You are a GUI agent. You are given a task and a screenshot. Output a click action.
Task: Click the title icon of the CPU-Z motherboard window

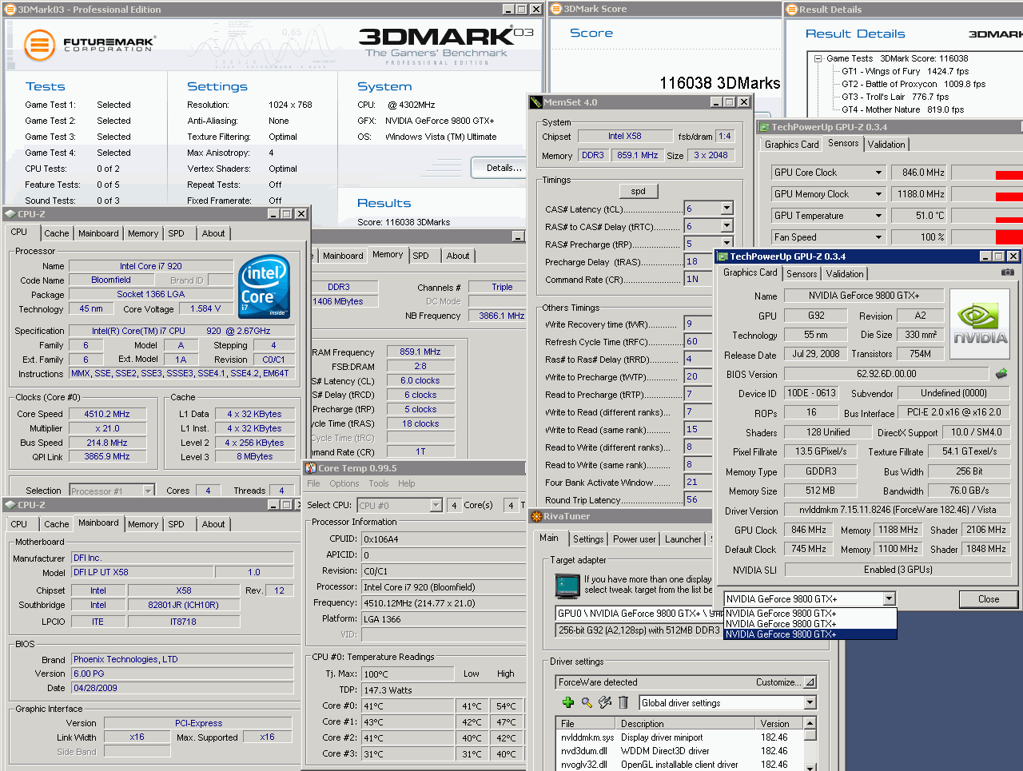(10, 505)
